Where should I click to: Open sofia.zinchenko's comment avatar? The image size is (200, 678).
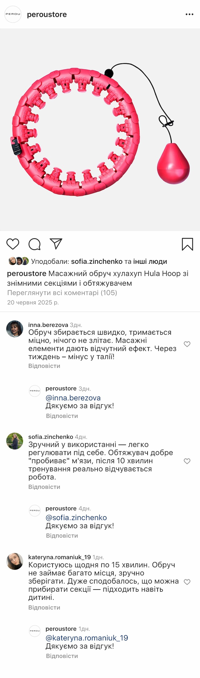point(15,441)
